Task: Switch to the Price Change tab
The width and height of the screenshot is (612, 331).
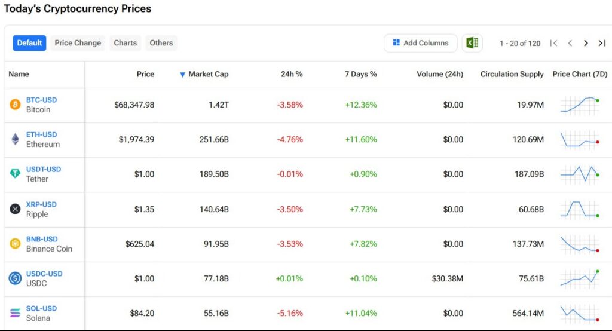Action: point(78,43)
